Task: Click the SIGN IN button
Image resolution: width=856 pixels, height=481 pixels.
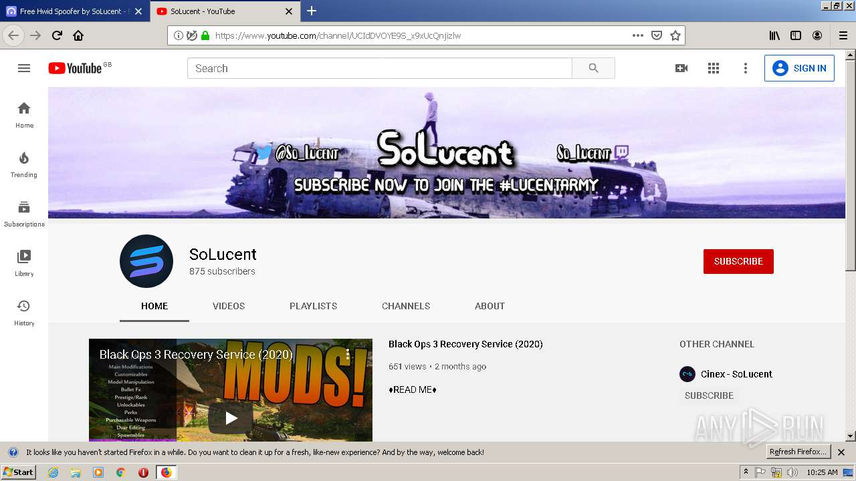Action: pyautogui.click(x=799, y=68)
